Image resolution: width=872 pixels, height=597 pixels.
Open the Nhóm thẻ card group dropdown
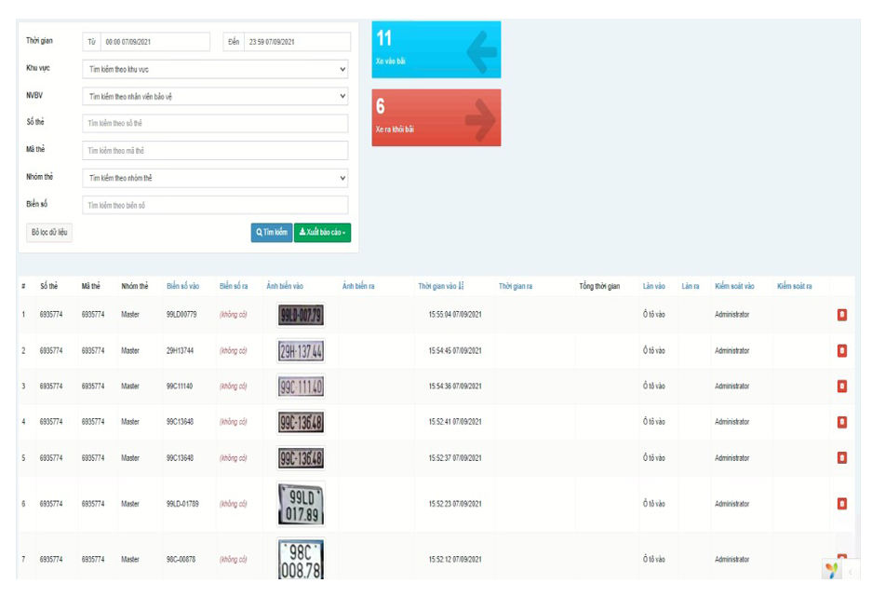point(215,178)
